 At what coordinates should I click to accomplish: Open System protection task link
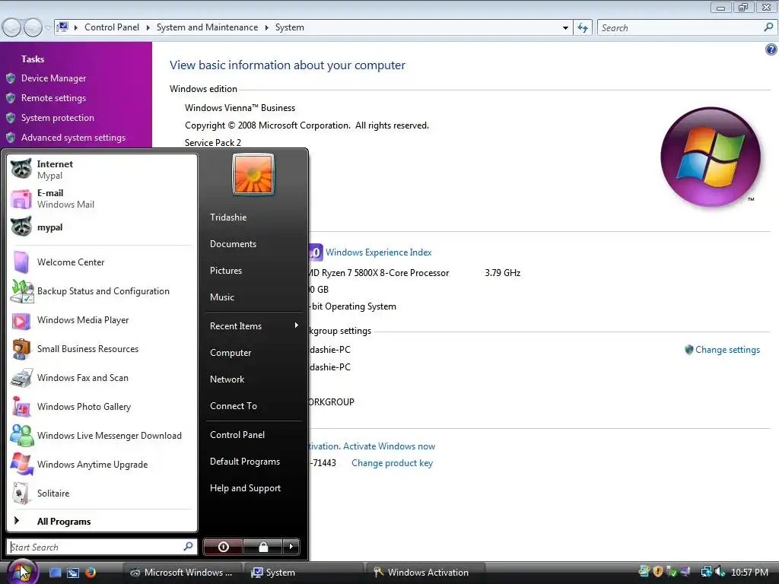pyautogui.click(x=58, y=118)
